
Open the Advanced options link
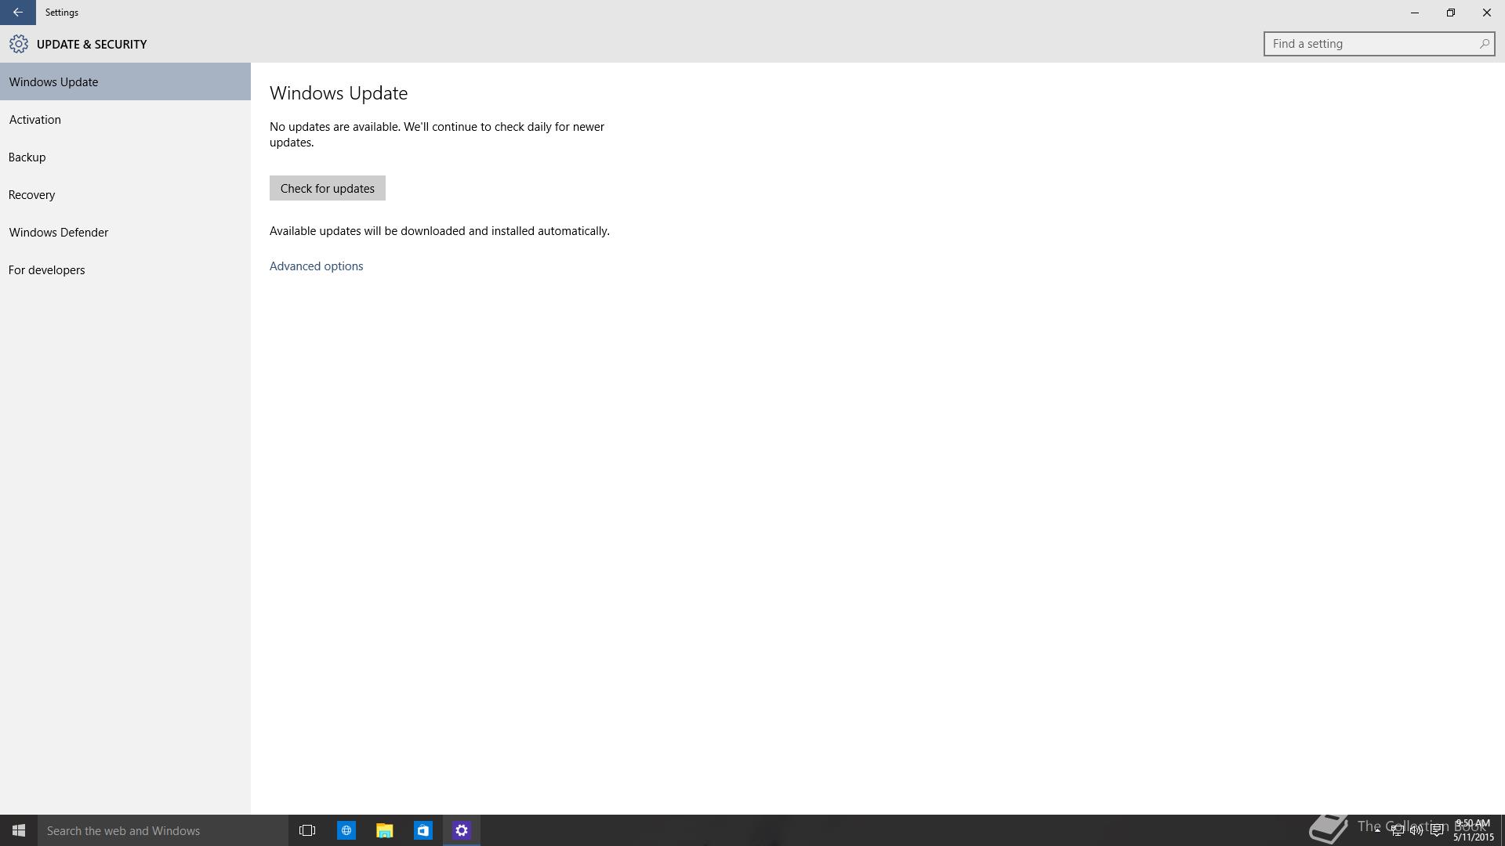[316, 266]
